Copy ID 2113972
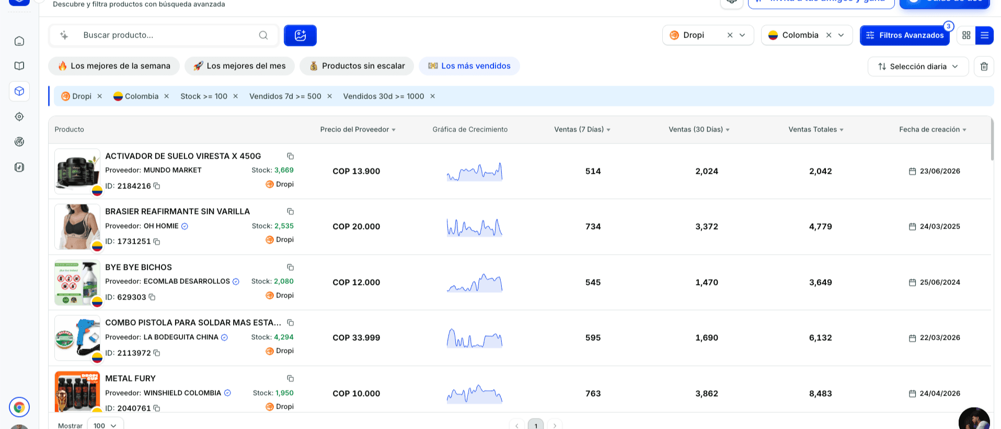 pos(157,353)
